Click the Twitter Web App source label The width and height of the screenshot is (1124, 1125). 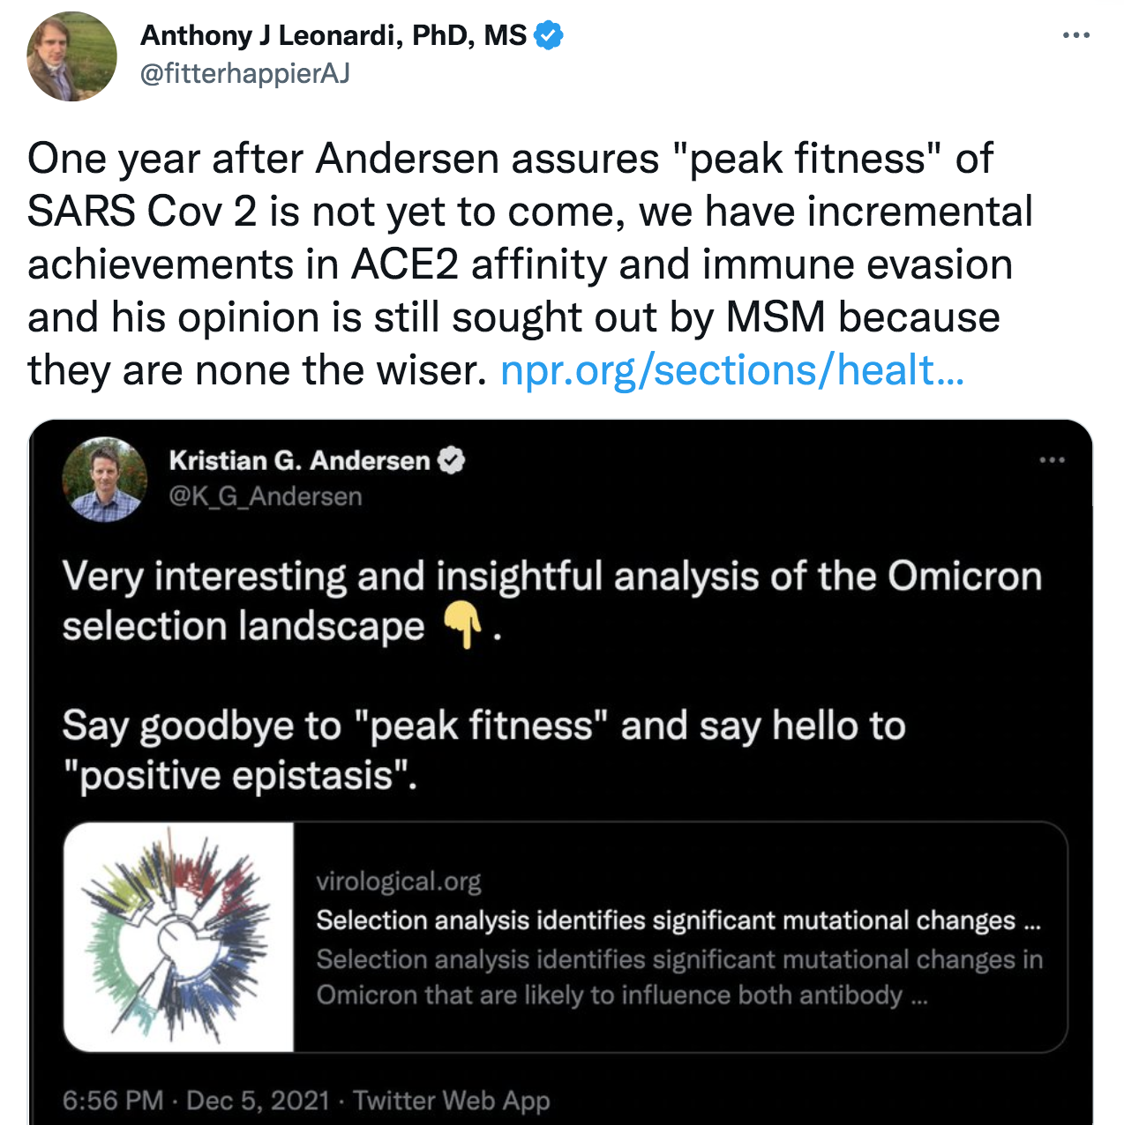point(451,1100)
